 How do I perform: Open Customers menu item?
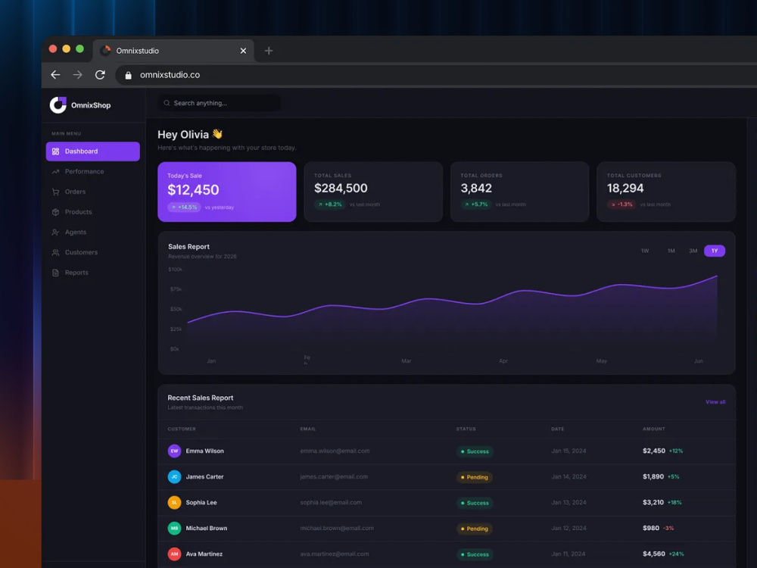[92, 253]
